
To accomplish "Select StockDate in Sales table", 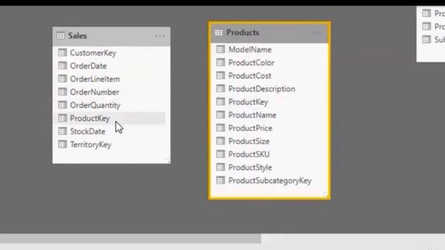I will [x=88, y=131].
